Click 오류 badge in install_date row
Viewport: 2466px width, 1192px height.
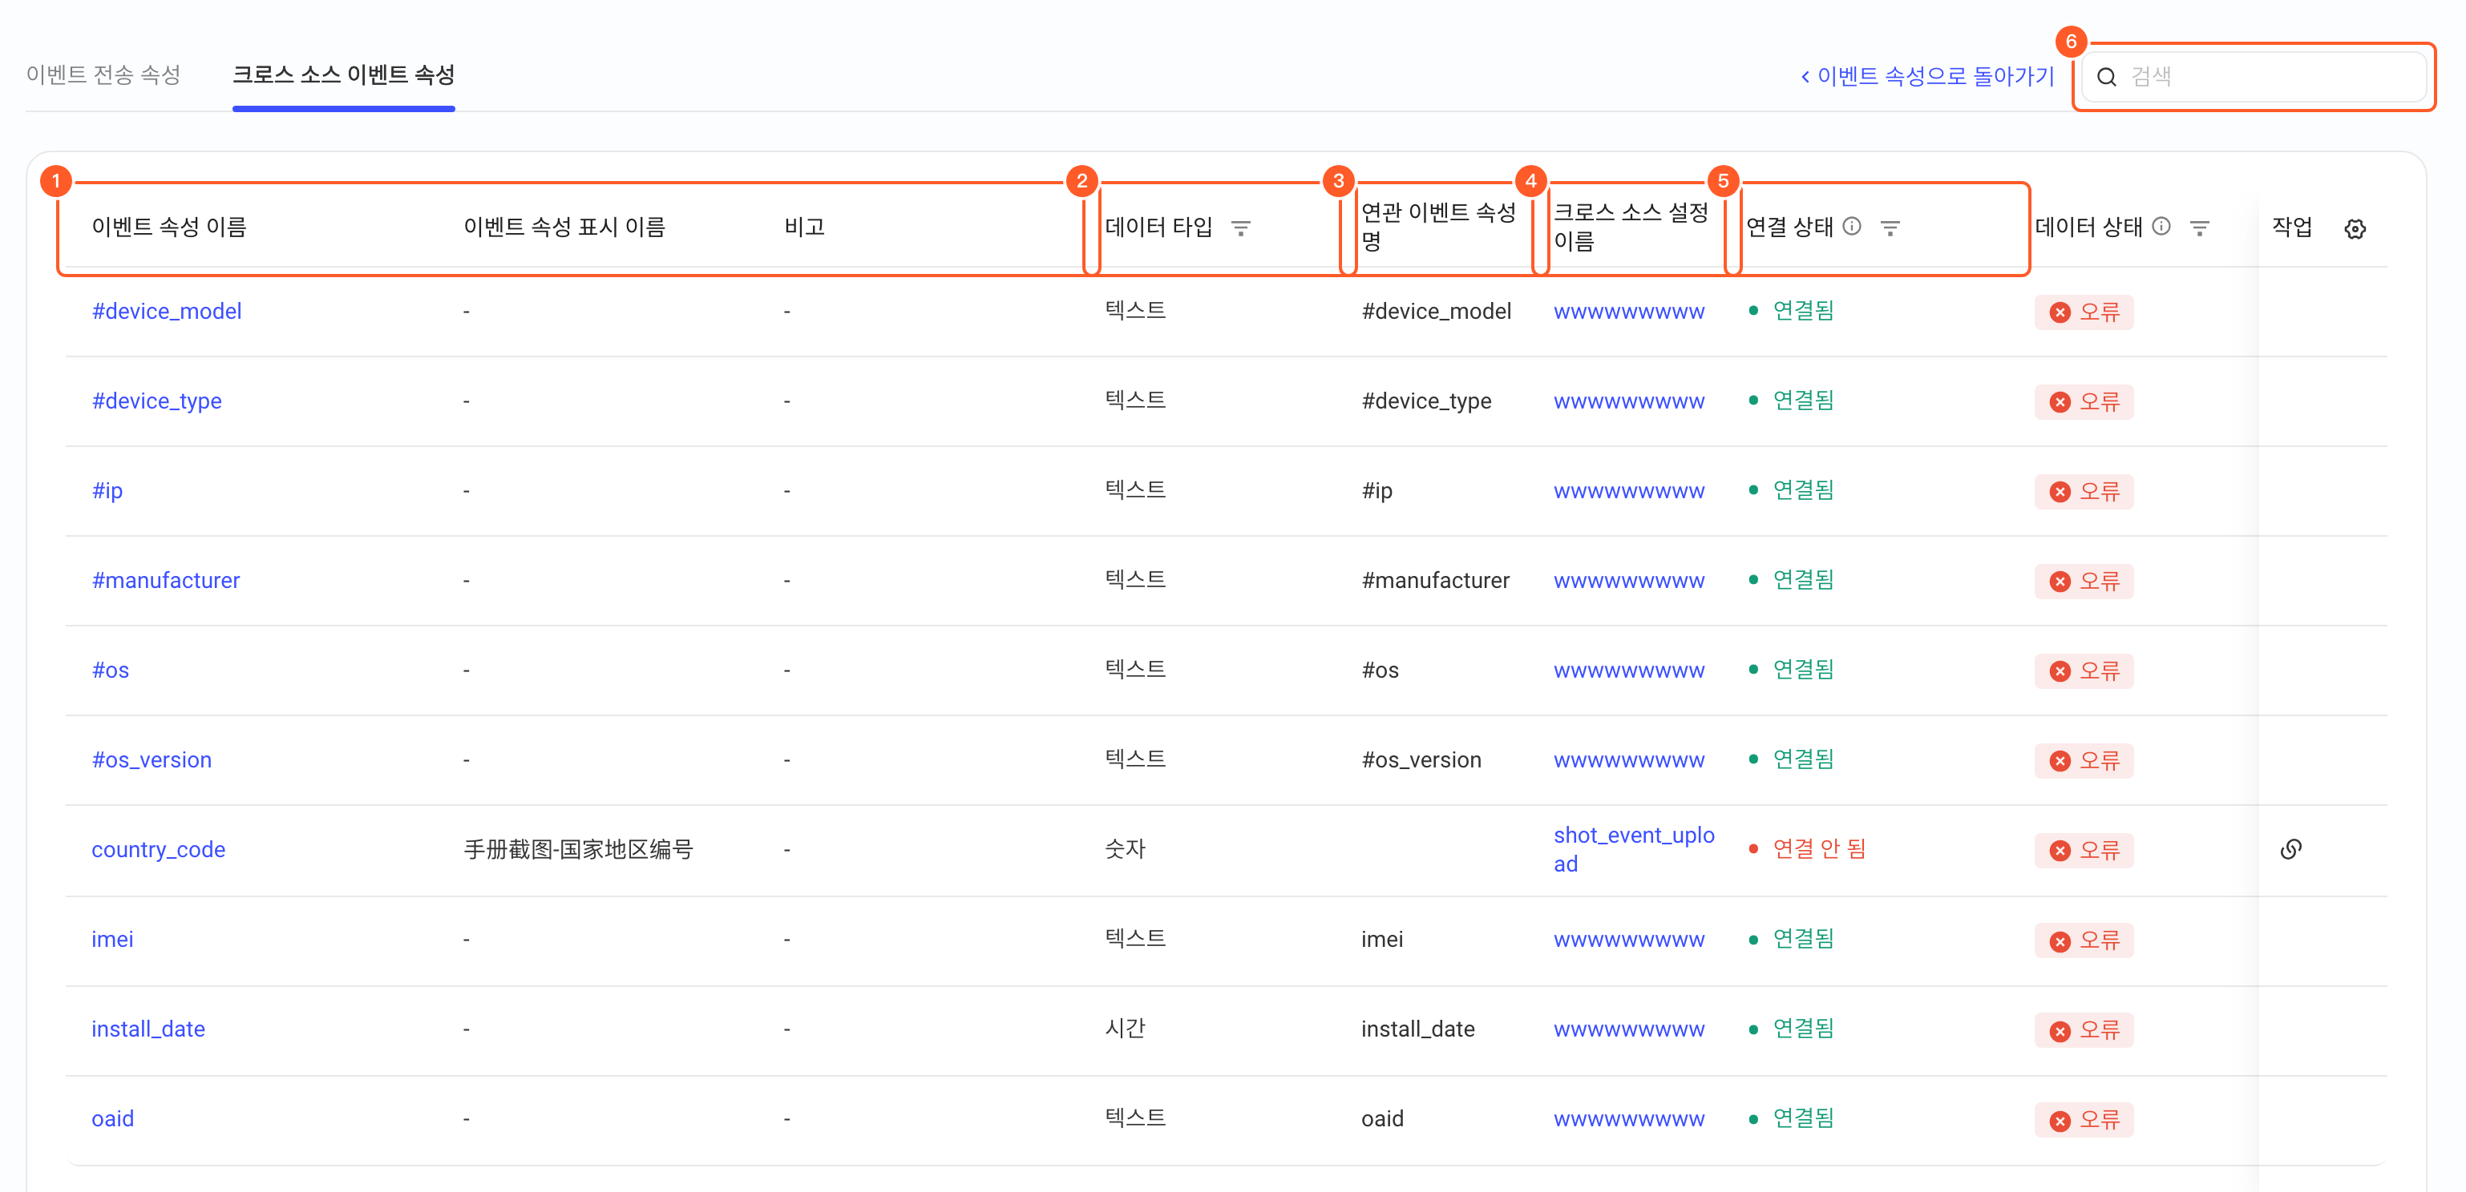tap(2084, 1030)
